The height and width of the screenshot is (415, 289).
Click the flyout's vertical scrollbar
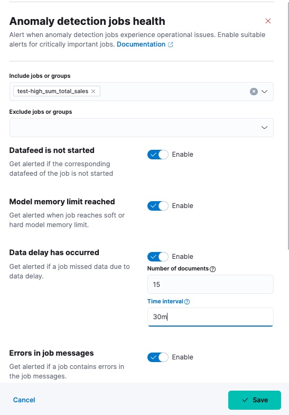[288, 124]
